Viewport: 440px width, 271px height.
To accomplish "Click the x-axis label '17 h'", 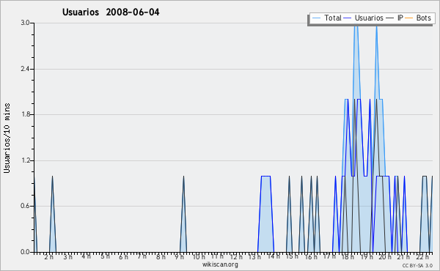I will (x=329, y=256).
